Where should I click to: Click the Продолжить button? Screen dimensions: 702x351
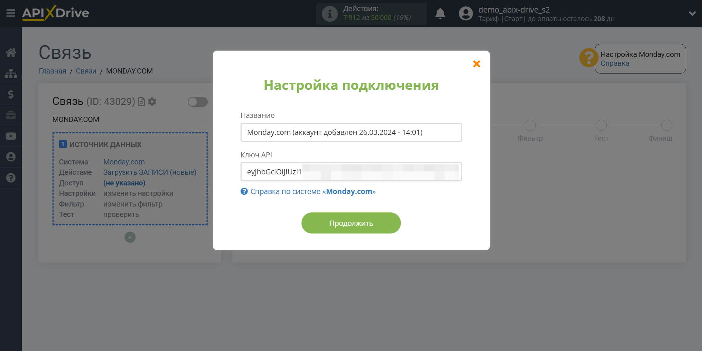pos(351,223)
